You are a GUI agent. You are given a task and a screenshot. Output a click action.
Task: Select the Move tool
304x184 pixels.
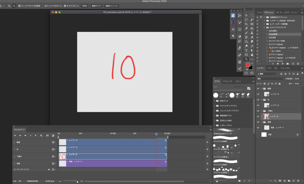(246, 15)
